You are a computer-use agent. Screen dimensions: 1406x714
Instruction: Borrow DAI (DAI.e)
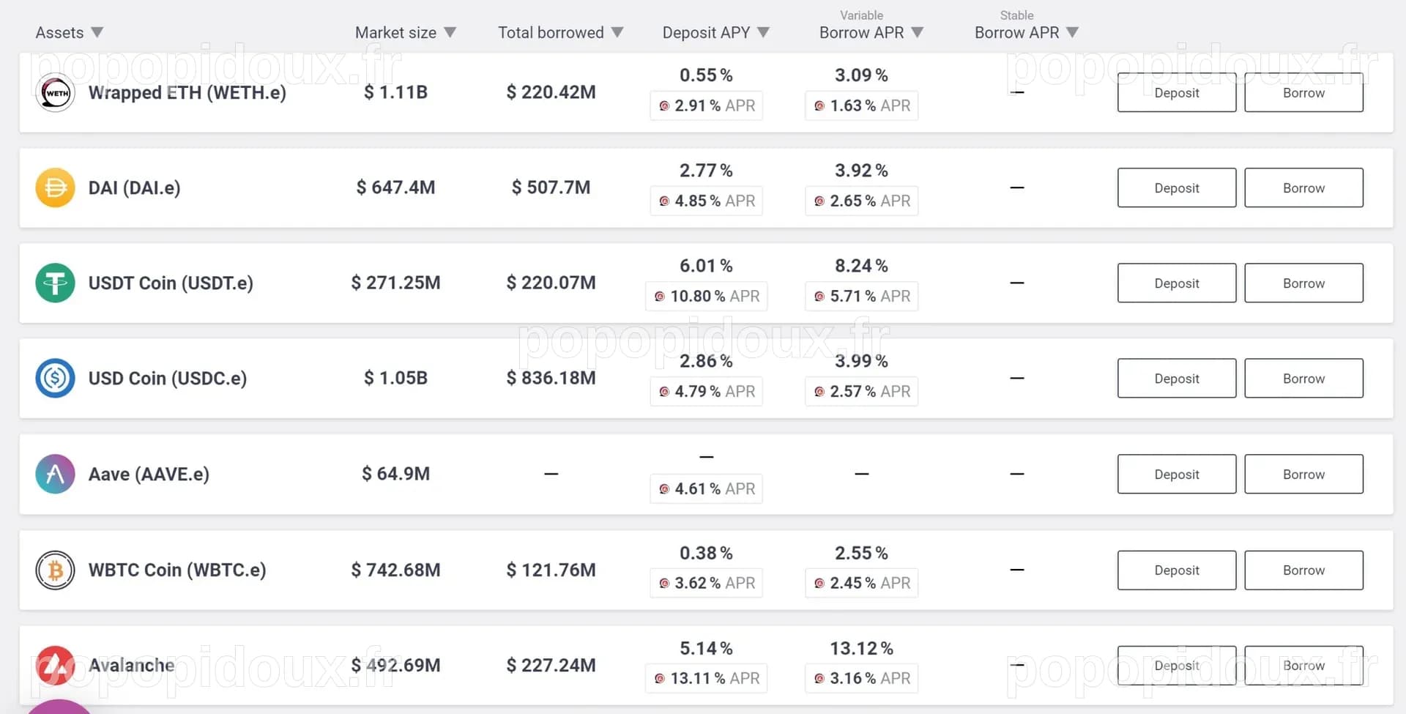coord(1304,187)
